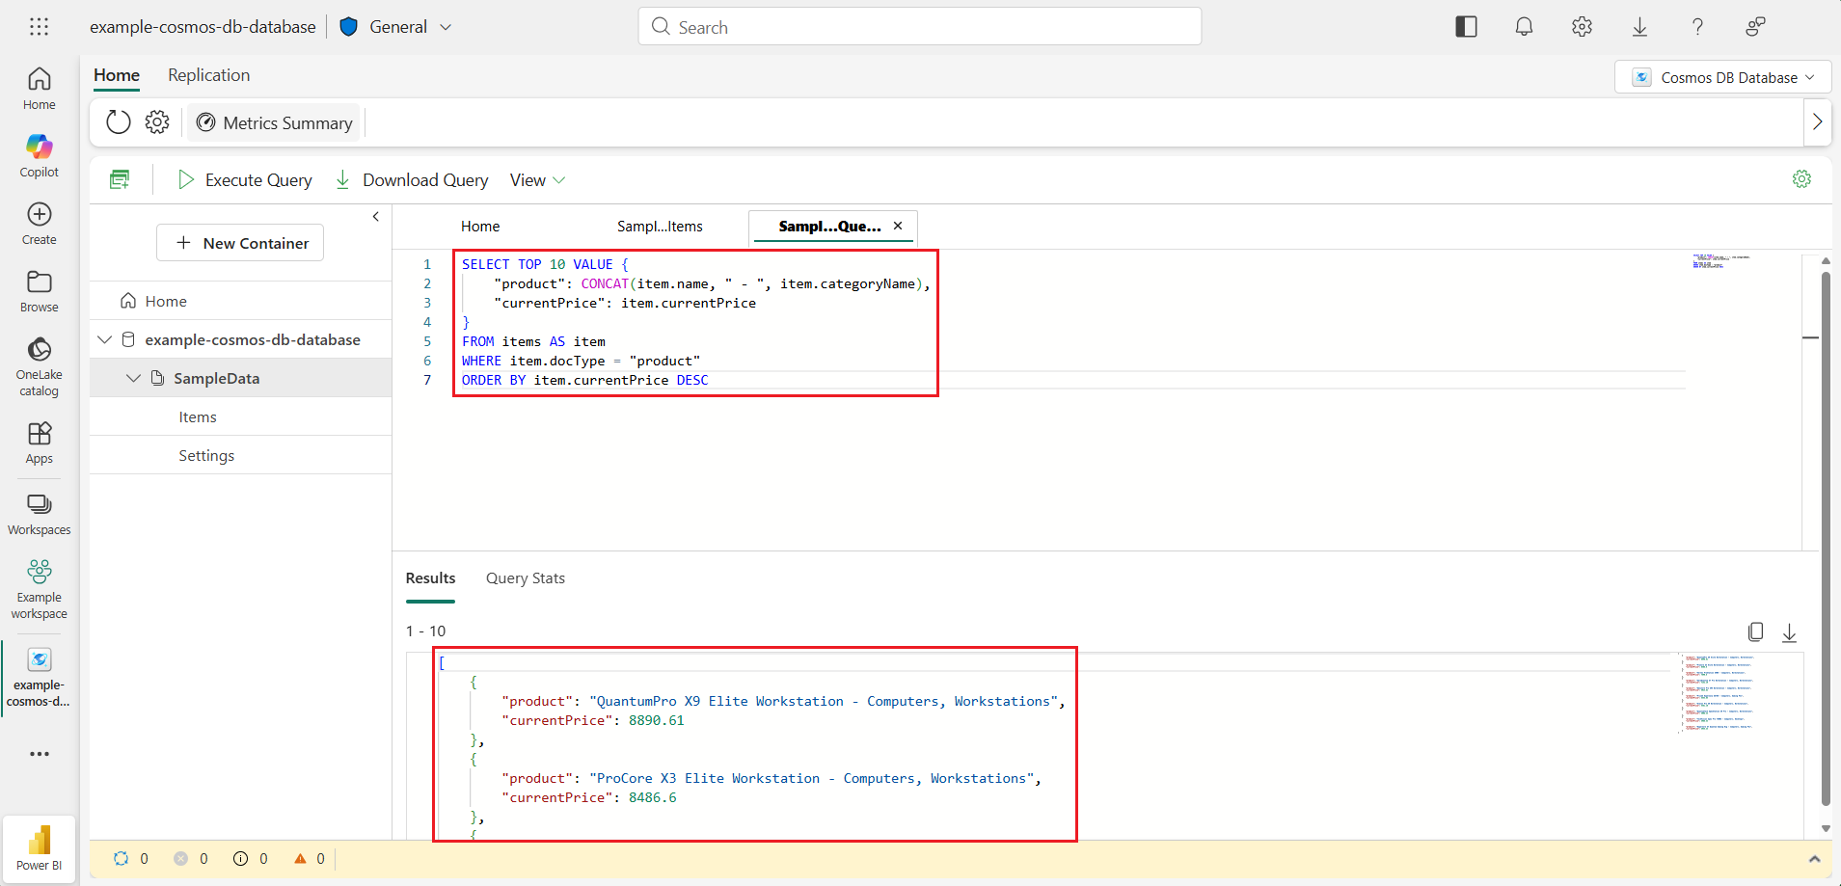The image size is (1841, 886).
Task: Click the app launcher grid icon
Action: click(x=40, y=27)
